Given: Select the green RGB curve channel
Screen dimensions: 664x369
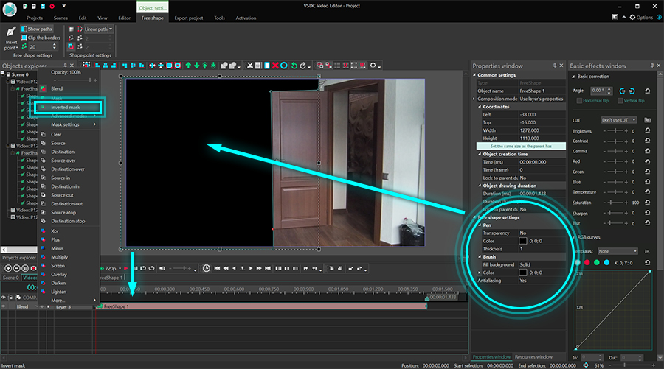Looking at the screenshot, I should pyautogui.click(x=597, y=262).
